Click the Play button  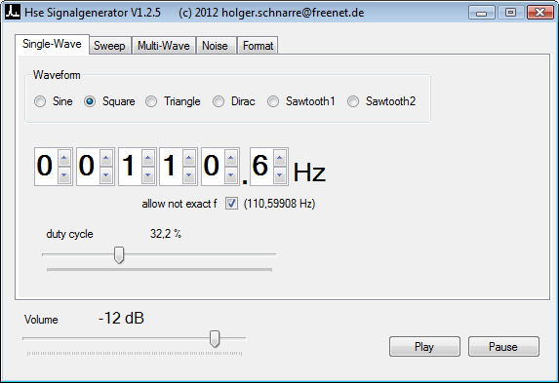(x=424, y=346)
